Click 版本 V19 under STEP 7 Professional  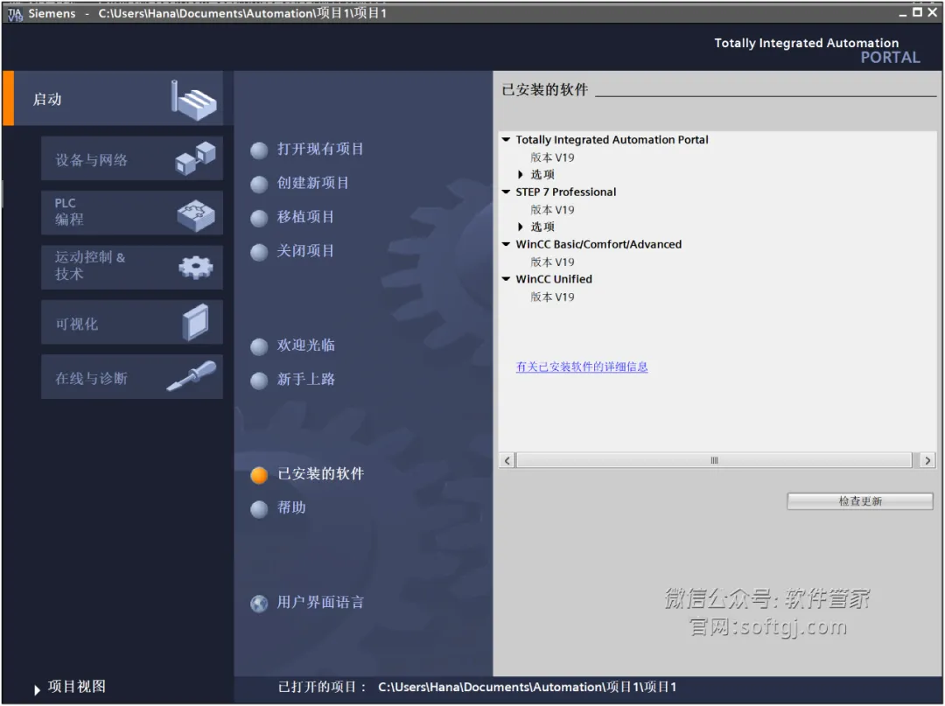[x=552, y=210]
